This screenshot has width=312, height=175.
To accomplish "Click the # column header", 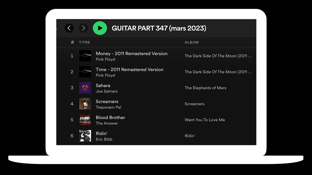I will point(72,42).
